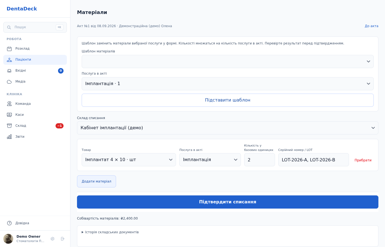Viewport: 385px width, 247px height.
Task: Click the Demo Owner avatar photo
Action: coord(8,239)
